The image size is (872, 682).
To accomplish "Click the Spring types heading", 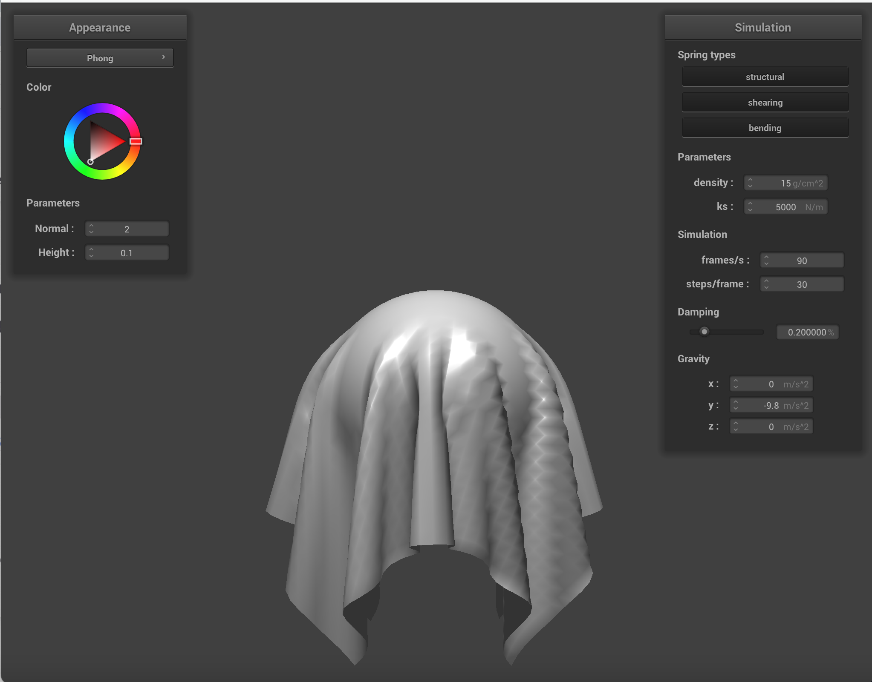I will coord(706,55).
